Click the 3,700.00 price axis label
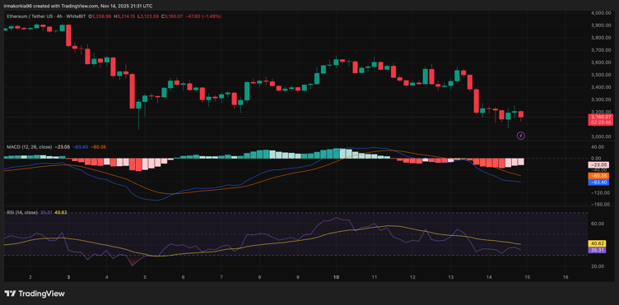 pyautogui.click(x=602, y=50)
